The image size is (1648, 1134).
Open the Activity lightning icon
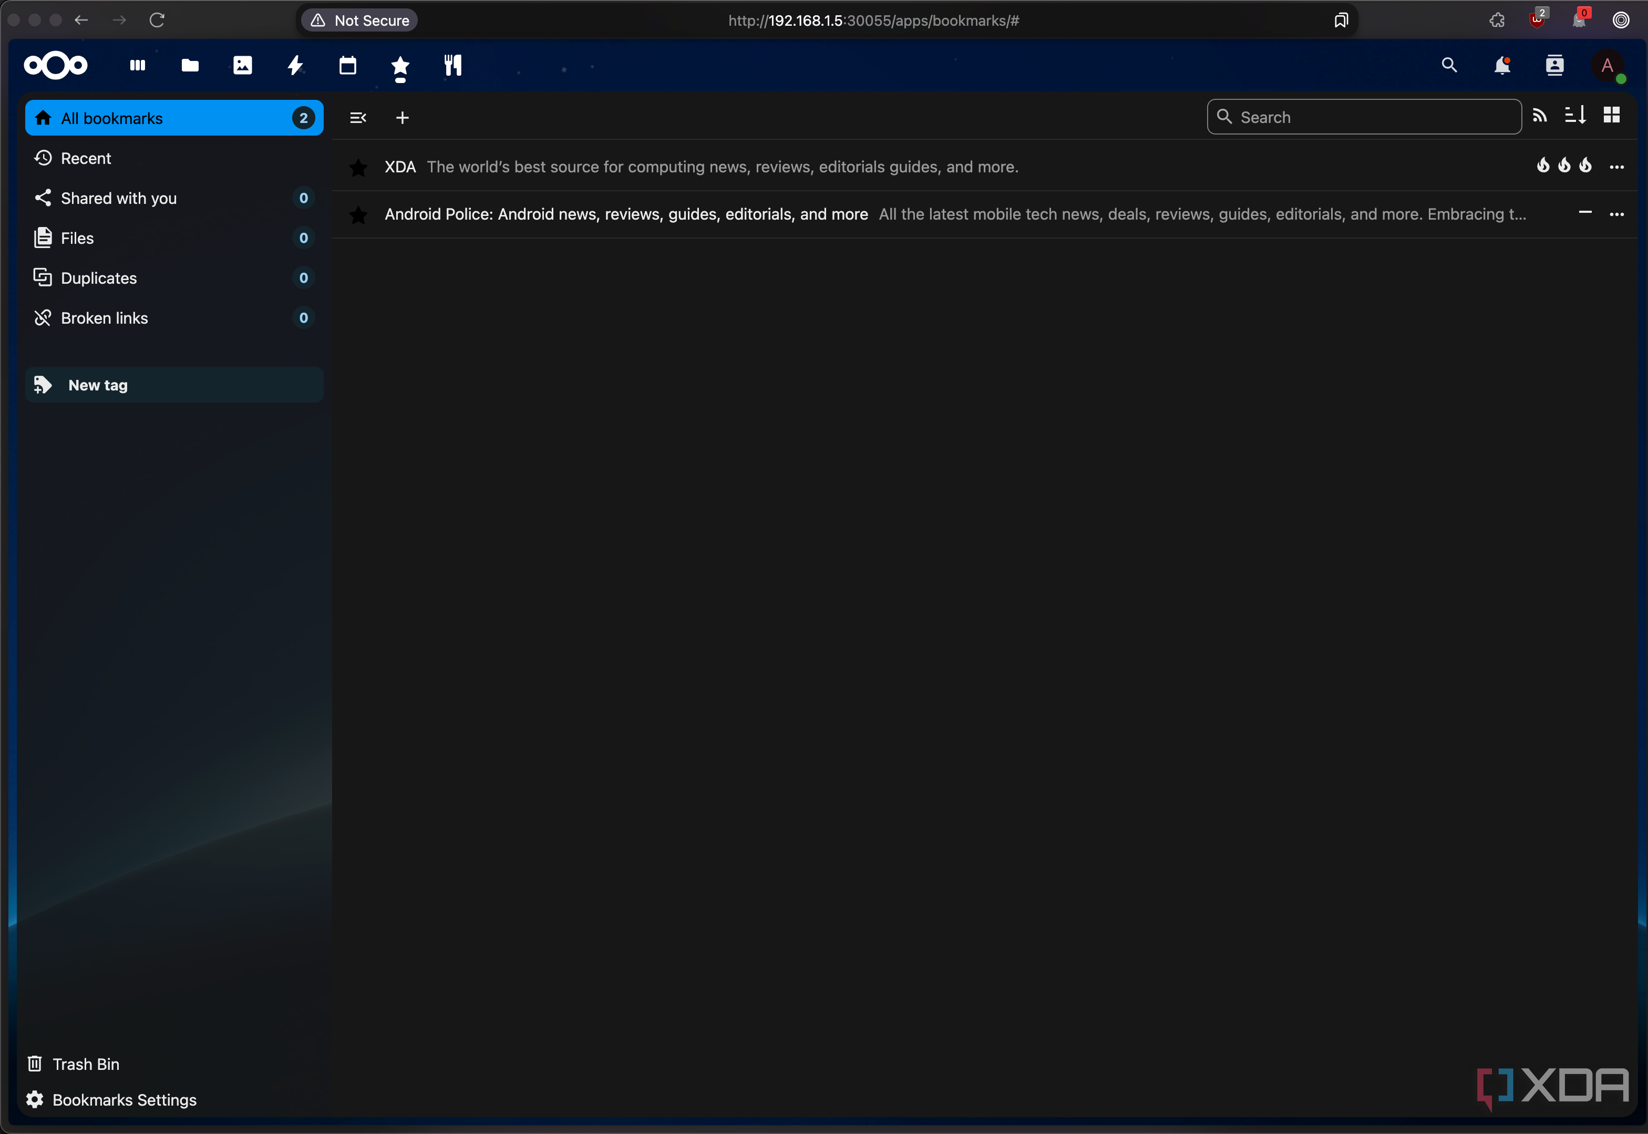coord(295,65)
